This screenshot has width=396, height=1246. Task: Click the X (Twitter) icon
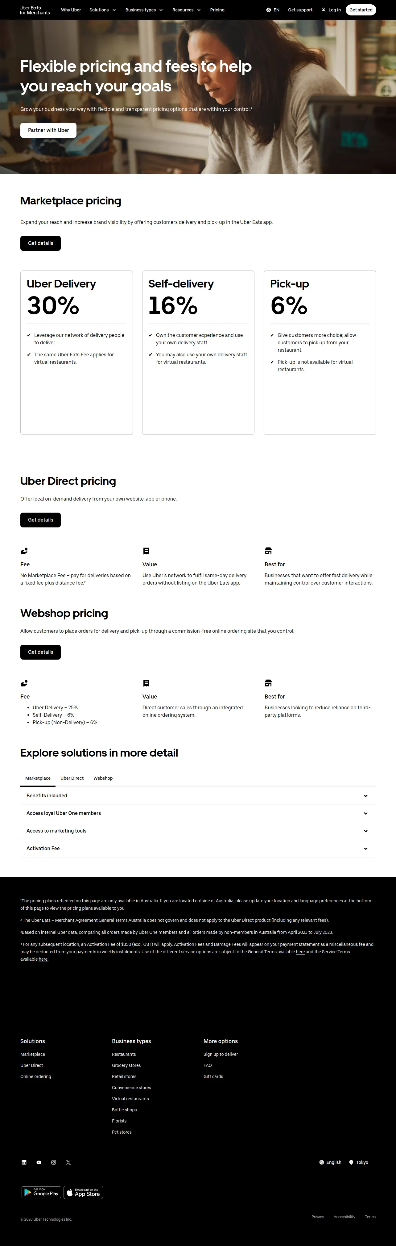tap(68, 1162)
